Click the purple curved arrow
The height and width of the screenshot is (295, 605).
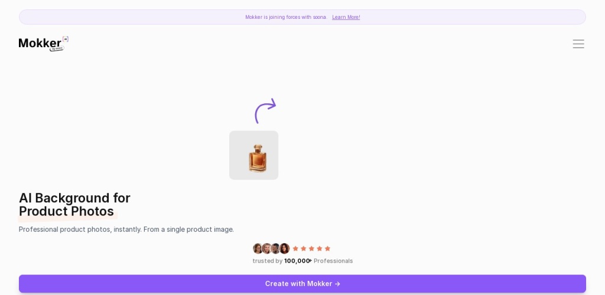[265, 110]
